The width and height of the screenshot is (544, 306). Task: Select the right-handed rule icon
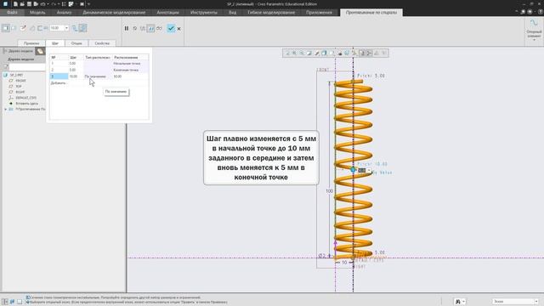tap(83, 28)
